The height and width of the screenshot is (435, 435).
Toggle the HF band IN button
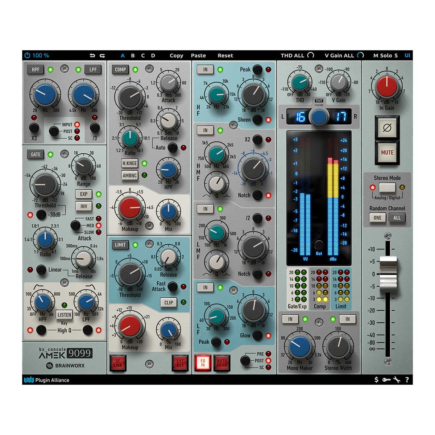point(205,70)
